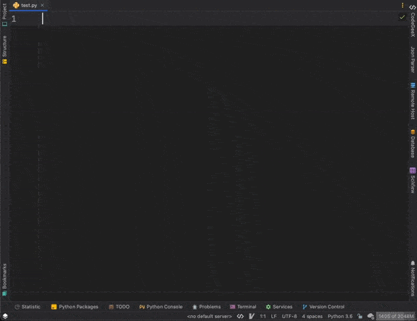This screenshot has width=417, height=321.
Task: Click the 4 spaces indent setting
Action: (x=312, y=316)
